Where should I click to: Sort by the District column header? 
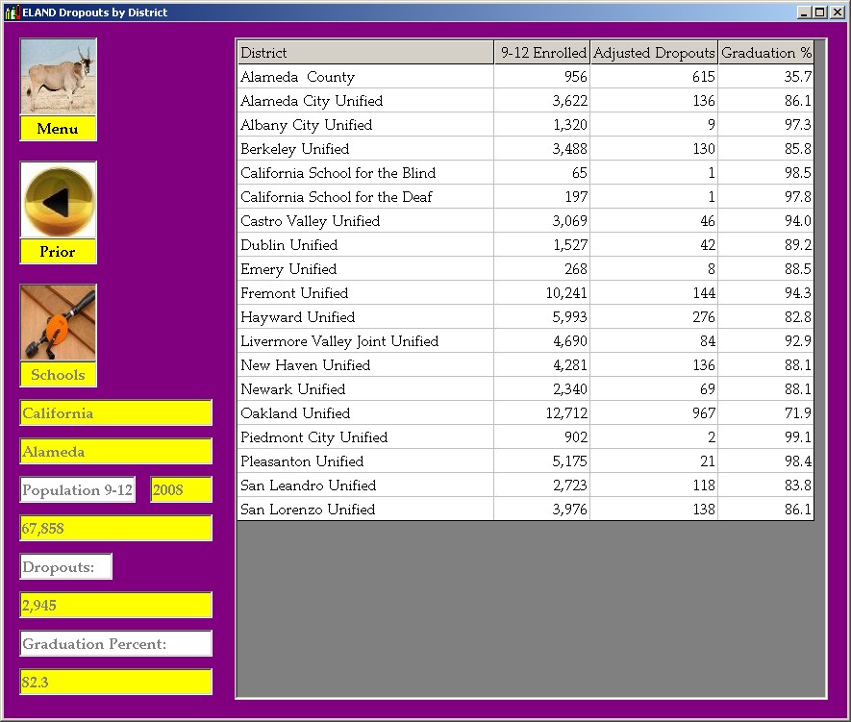[x=365, y=53]
